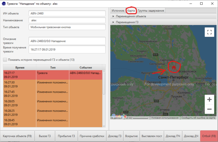The image size is (218, 142).
Task: Select the red Тревога event row
Action: pyautogui.click(x=51, y=75)
